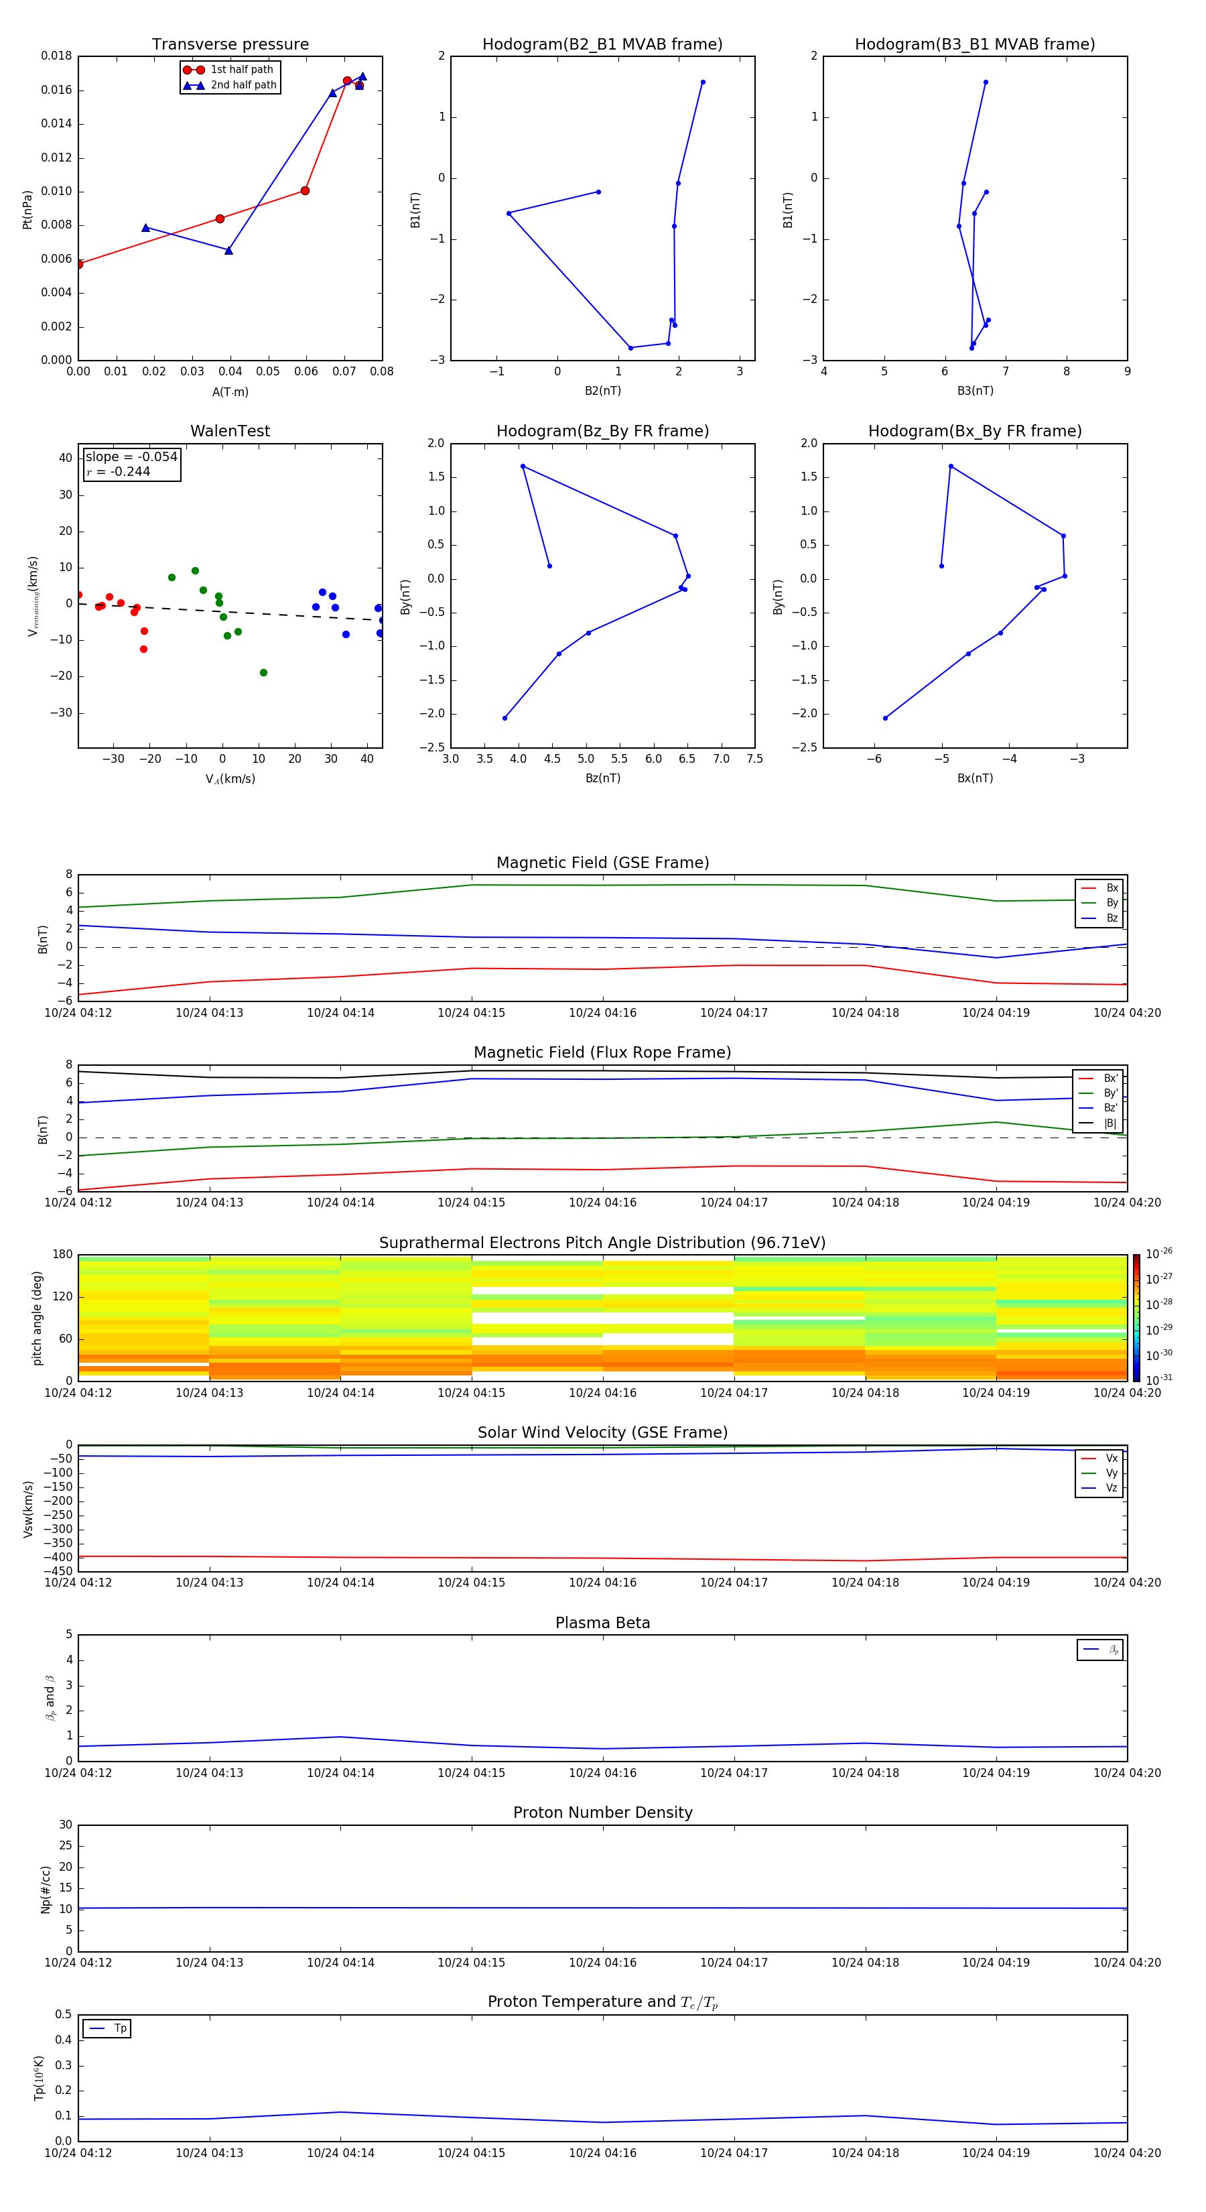Click the Magnetic Field (Flux Rope Frame) title
This screenshot has width=1206, height=2212.
coord(602,1053)
